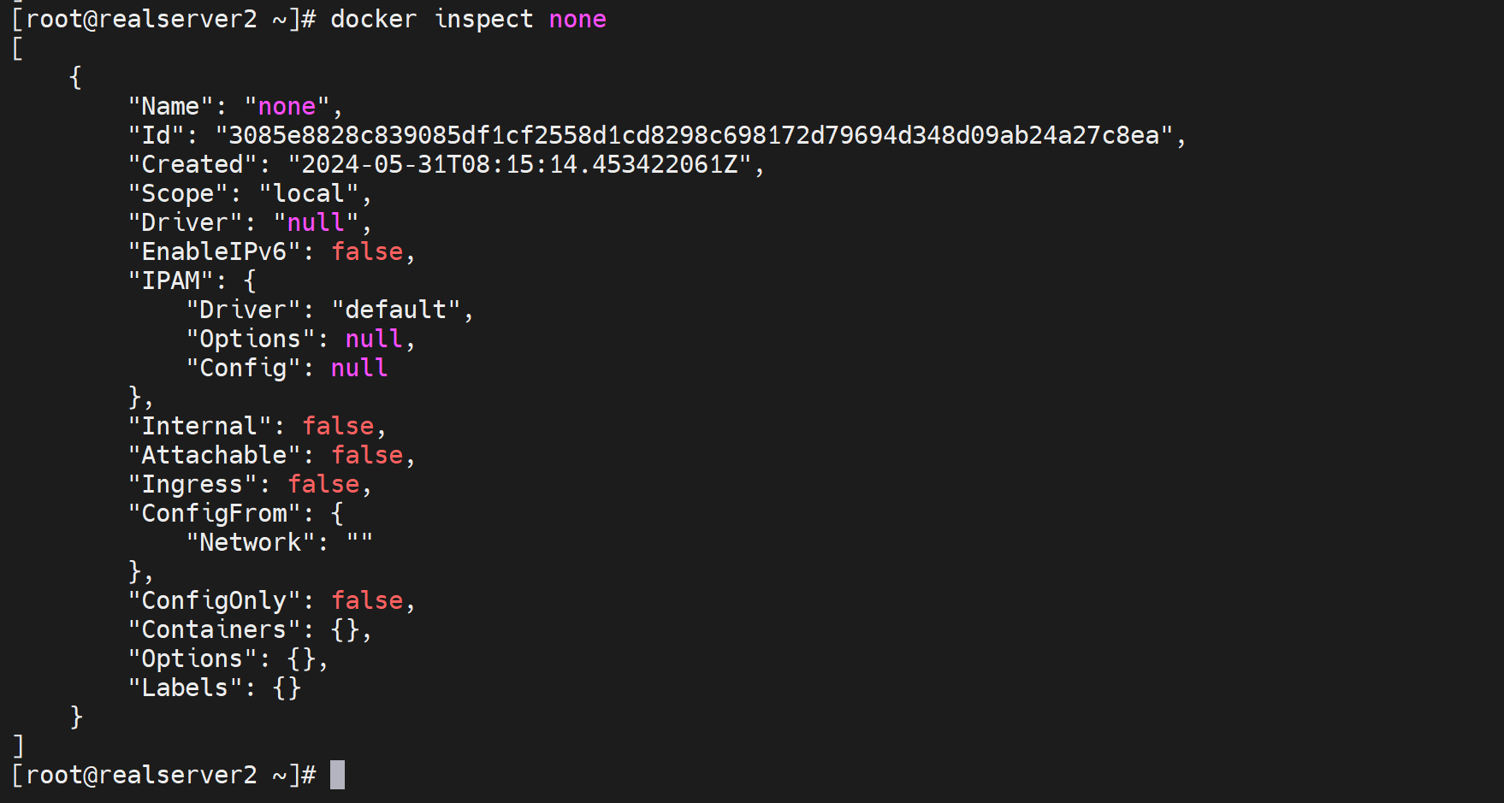
Task: Click the Config null value
Action: click(359, 368)
